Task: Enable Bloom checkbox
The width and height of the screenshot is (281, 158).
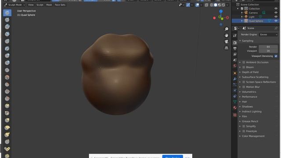Action: click(244, 67)
